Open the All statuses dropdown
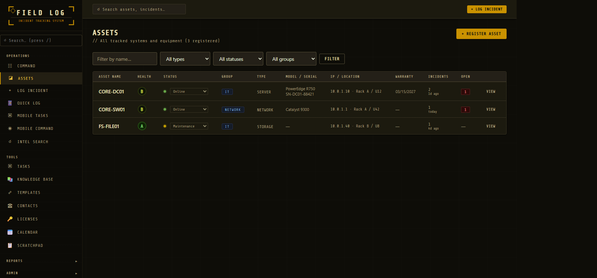Screen dimensions: 597x278 click(x=238, y=59)
